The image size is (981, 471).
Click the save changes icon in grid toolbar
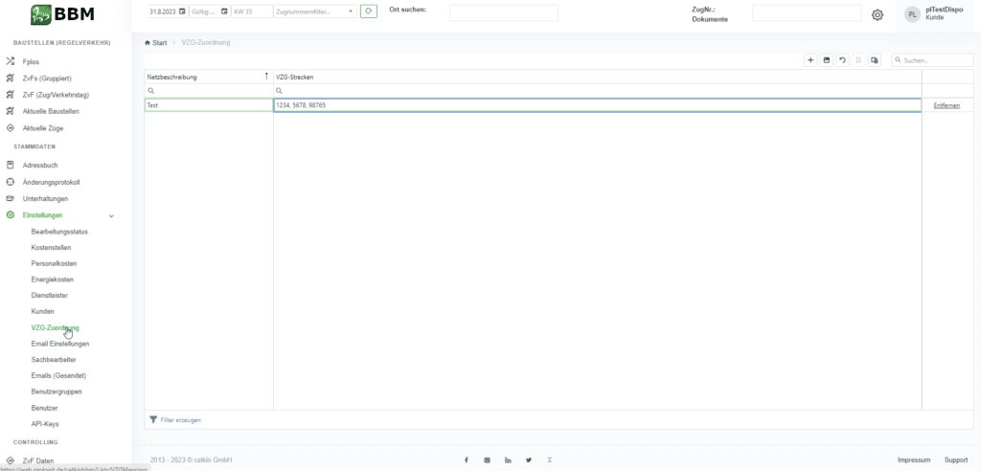(827, 60)
